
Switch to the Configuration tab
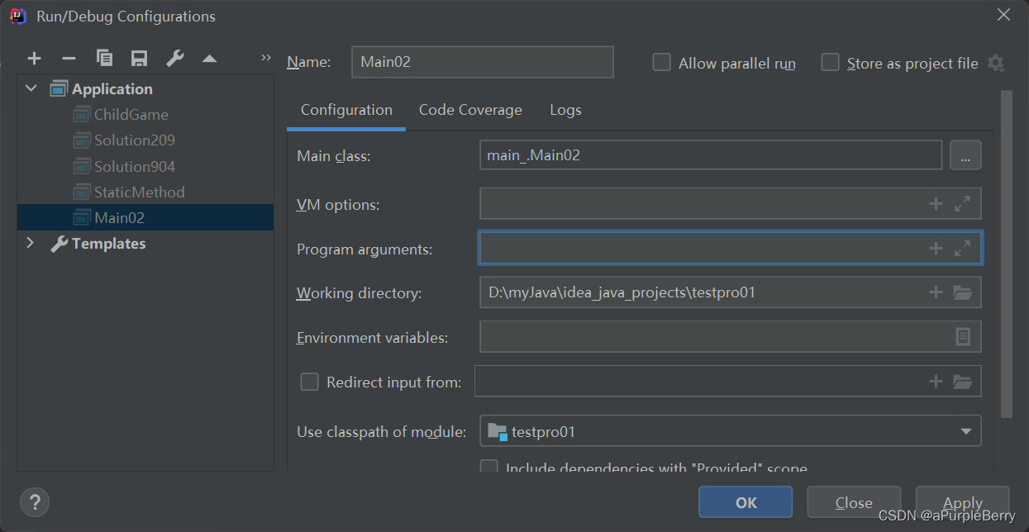pos(346,110)
